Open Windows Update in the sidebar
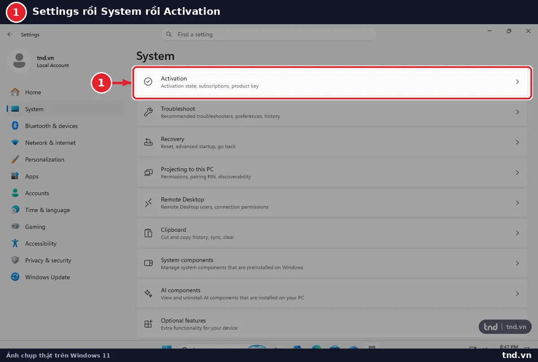This screenshot has height=362, width=538. (x=65, y=277)
